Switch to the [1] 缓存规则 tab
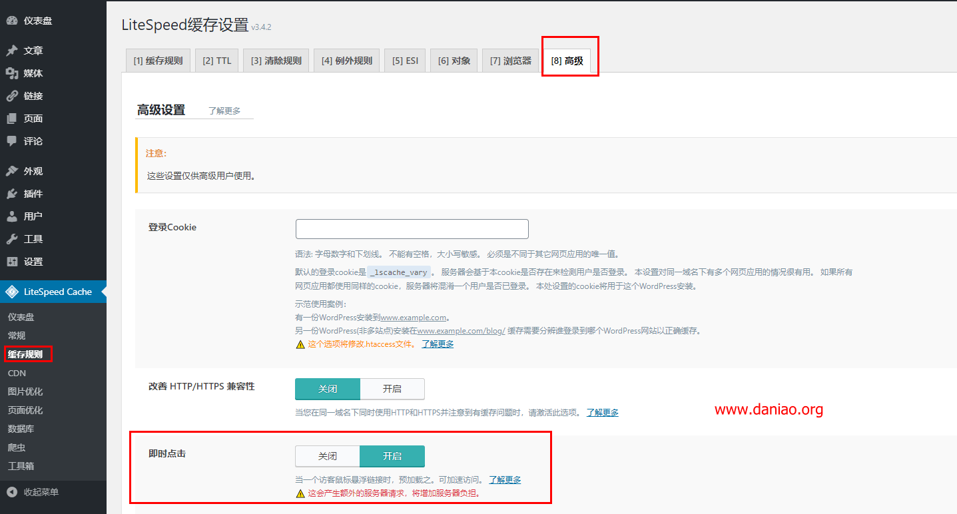 coord(158,61)
